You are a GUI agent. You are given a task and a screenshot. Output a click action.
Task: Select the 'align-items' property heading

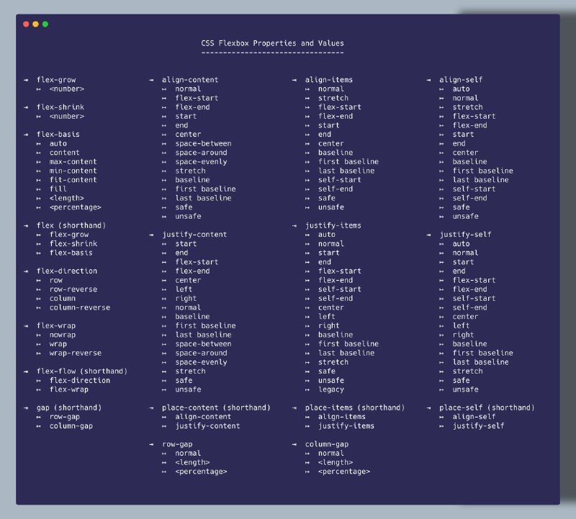tap(329, 80)
